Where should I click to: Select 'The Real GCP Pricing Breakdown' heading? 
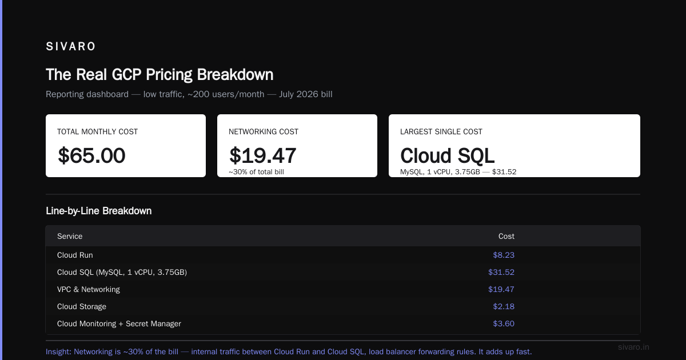tap(159, 75)
